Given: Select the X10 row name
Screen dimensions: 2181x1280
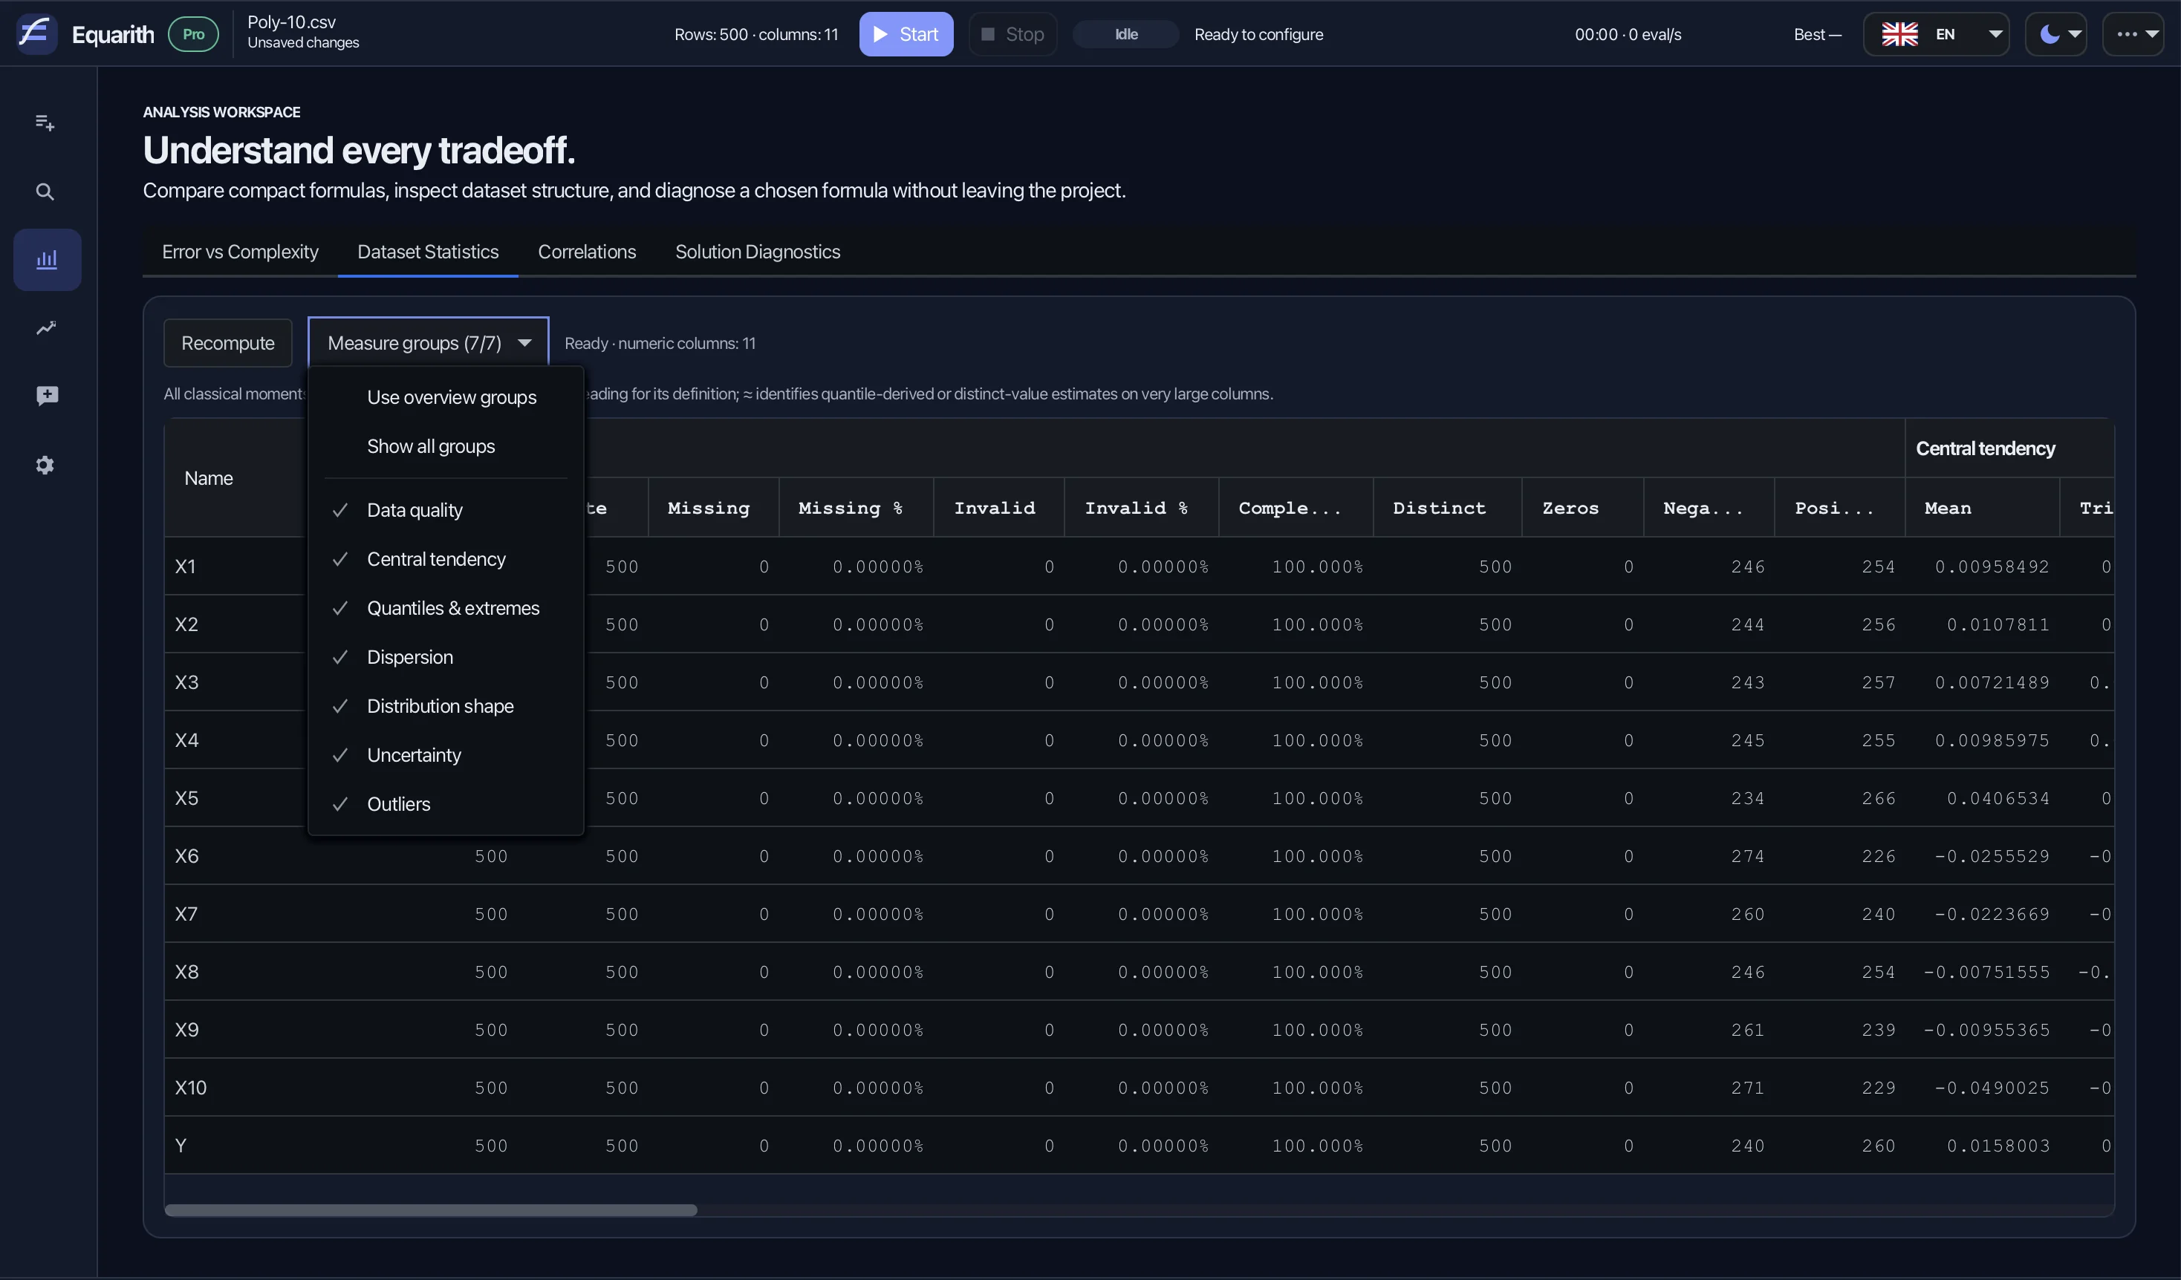Looking at the screenshot, I should (x=190, y=1088).
